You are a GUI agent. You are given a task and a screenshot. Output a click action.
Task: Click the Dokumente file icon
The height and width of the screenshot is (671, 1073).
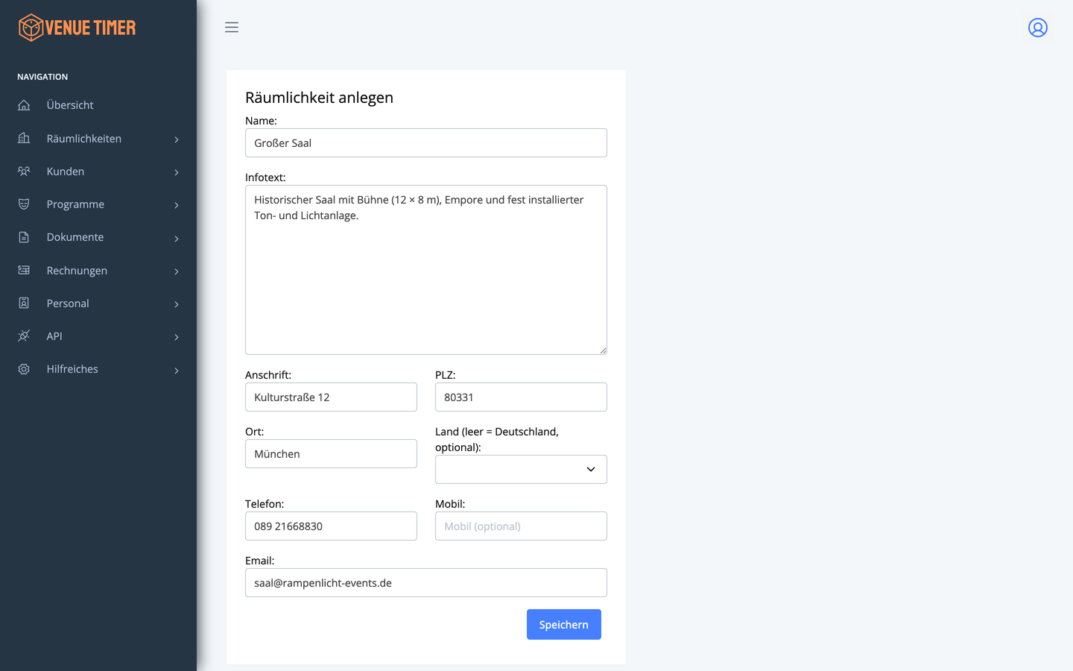[24, 237]
